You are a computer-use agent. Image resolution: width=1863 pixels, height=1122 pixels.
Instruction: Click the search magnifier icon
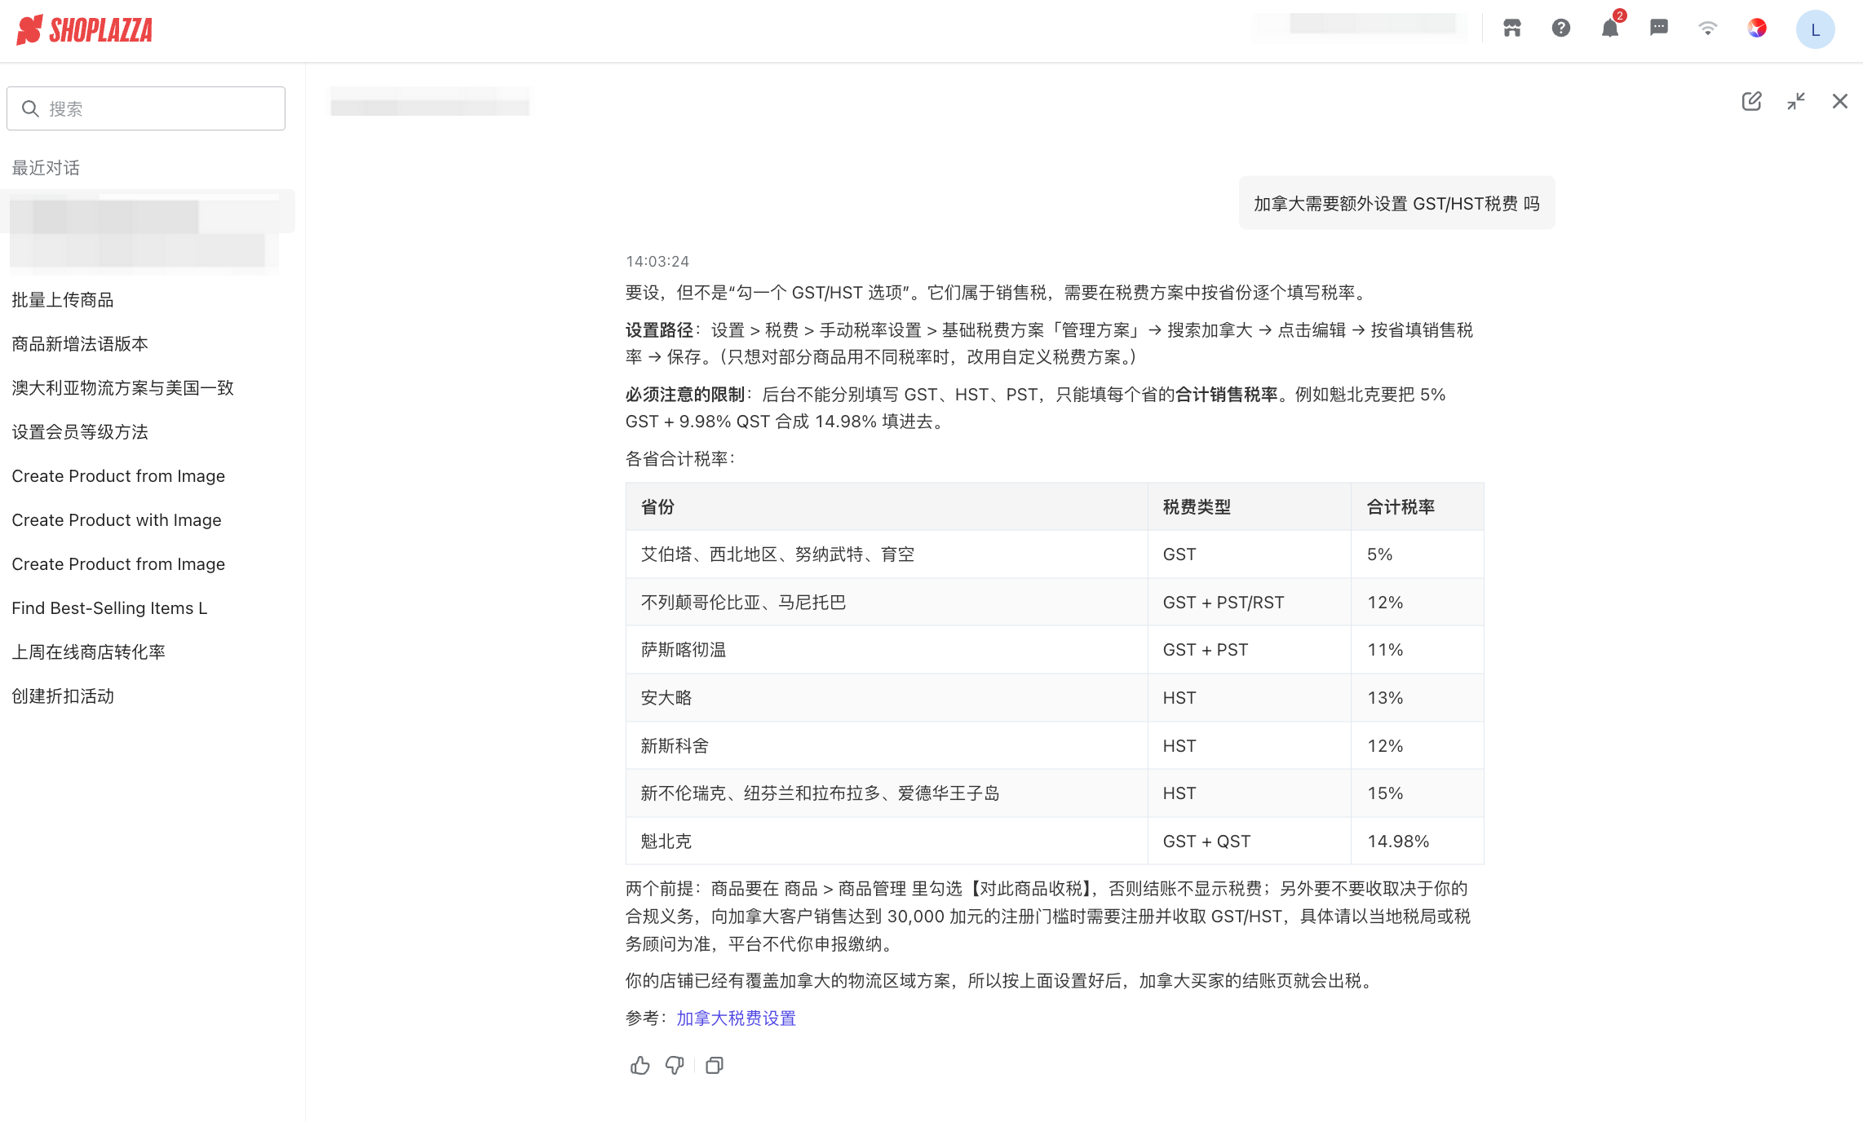tap(30, 108)
